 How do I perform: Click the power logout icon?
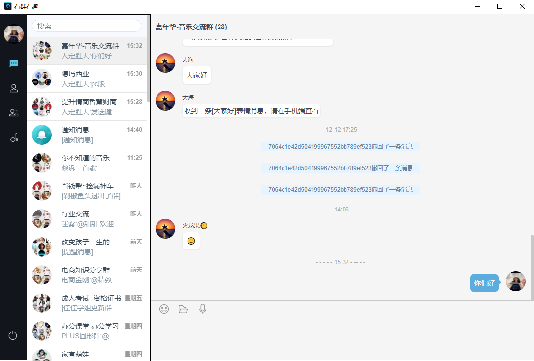[13, 335]
